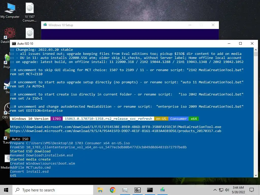Launch Google Chrome from the taskbar

(112, 190)
